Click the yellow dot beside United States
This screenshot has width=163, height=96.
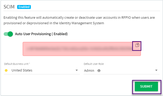click(6, 70)
